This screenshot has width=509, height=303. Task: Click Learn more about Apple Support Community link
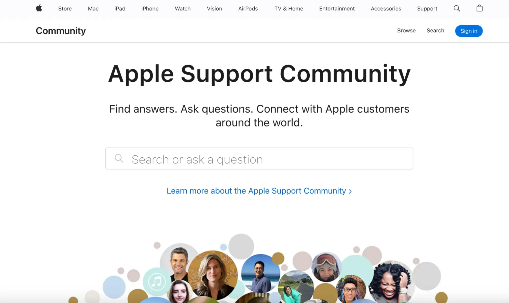pos(259,190)
